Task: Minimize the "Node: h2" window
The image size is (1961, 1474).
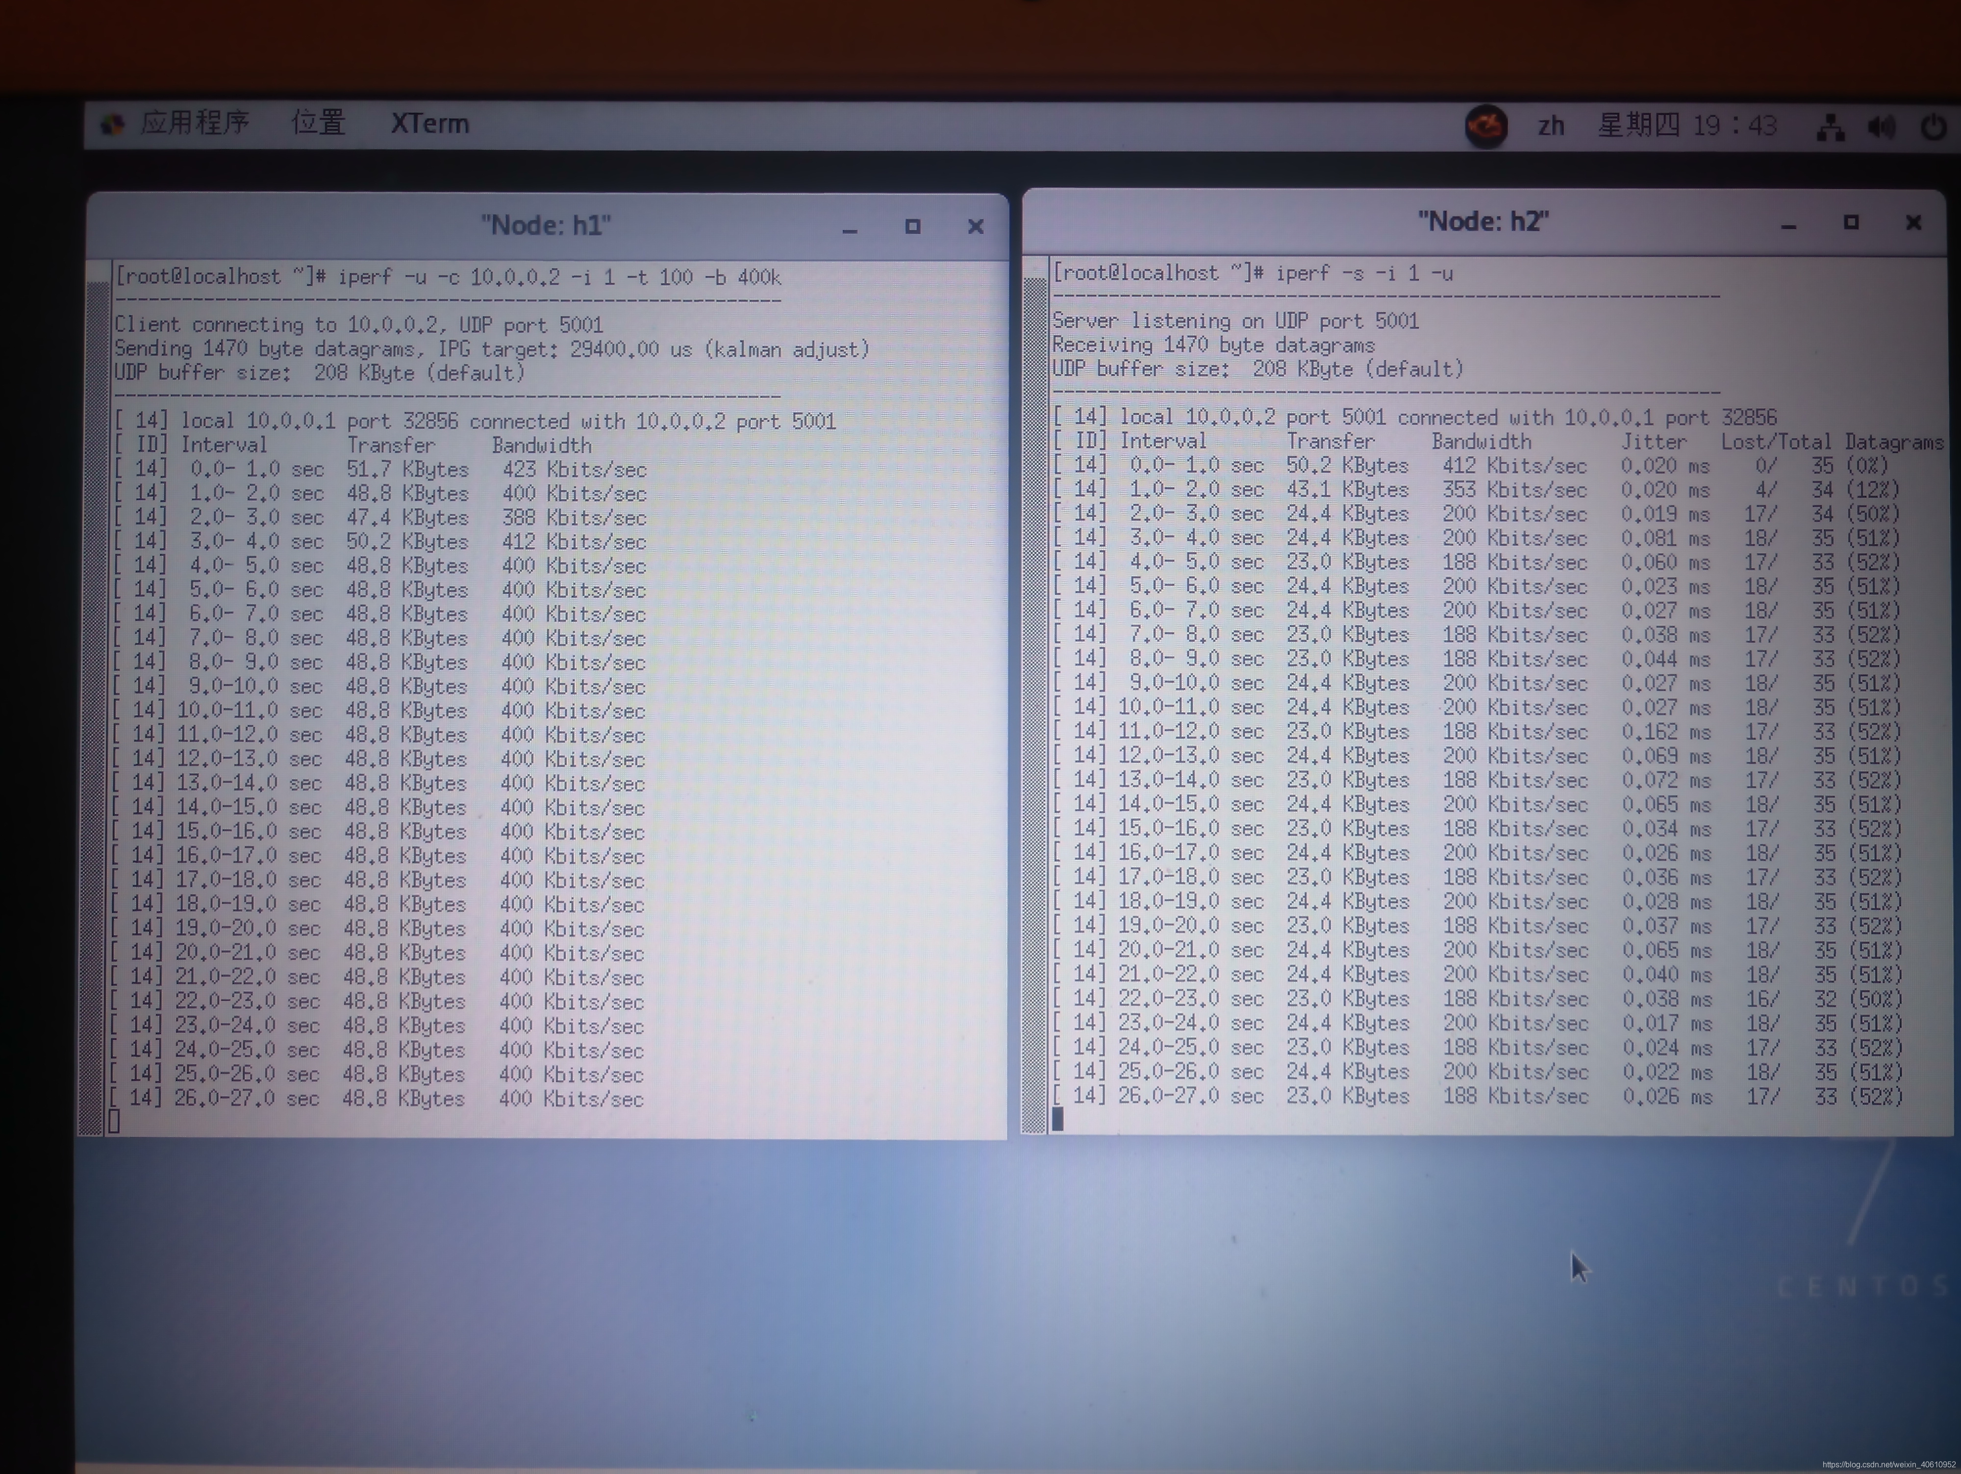Action: click(1788, 225)
